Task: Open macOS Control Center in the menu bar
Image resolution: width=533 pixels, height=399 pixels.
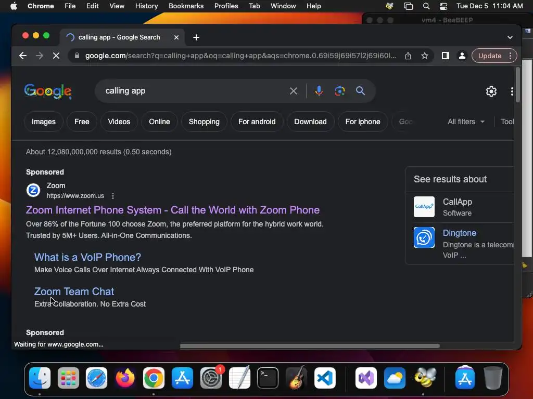Action: (443, 6)
